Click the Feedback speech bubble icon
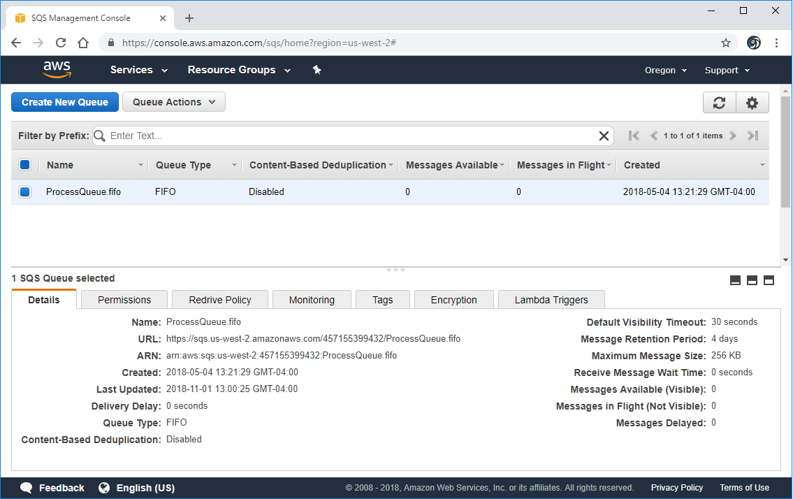793x499 pixels. [27, 488]
